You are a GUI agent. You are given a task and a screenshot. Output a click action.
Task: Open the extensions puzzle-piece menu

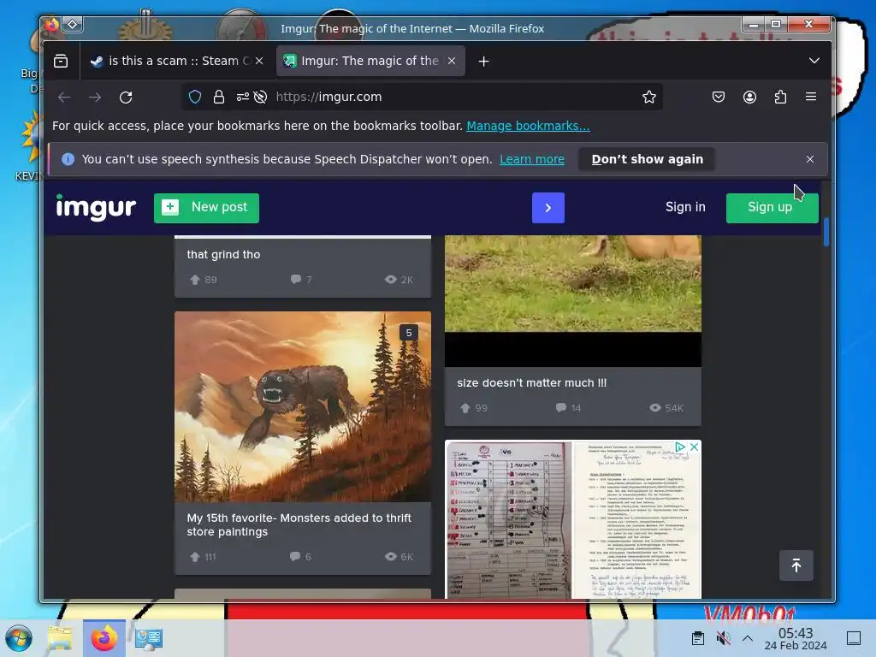click(x=780, y=98)
